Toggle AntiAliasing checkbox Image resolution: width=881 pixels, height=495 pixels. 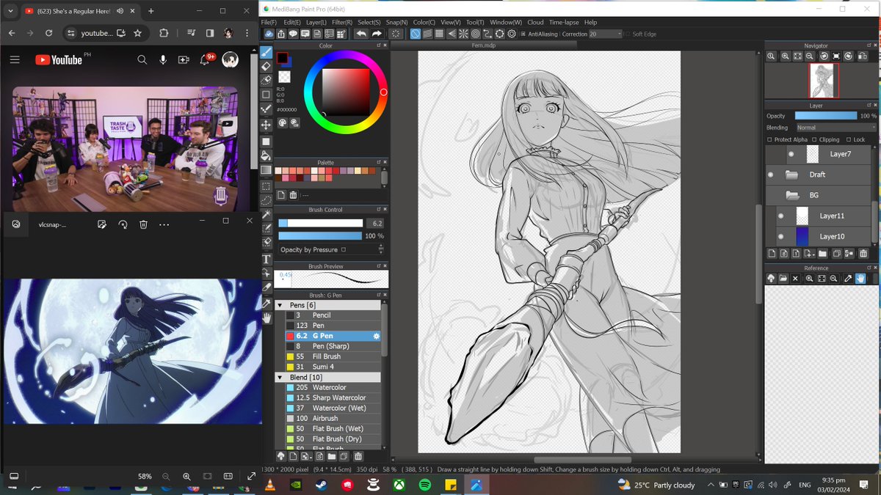tap(523, 34)
